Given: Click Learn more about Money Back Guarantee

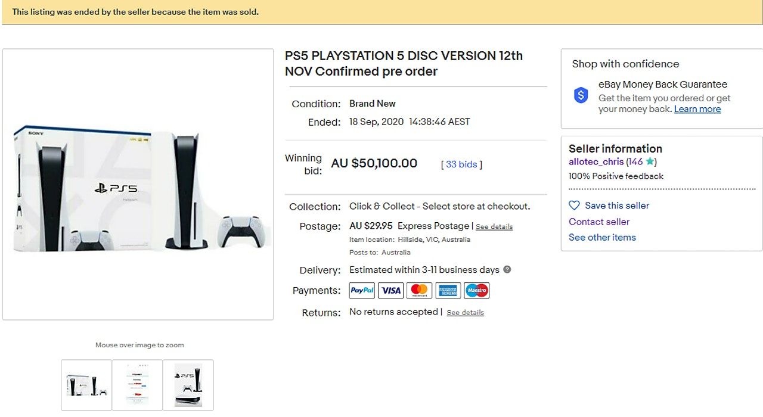Looking at the screenshot, I should coord(697,109).
